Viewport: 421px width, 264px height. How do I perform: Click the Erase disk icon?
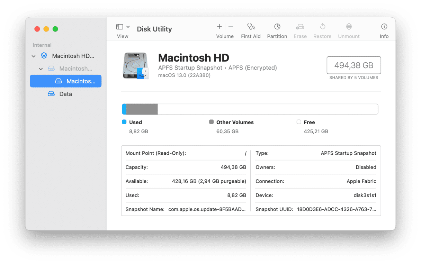click(x=300, y=27)
